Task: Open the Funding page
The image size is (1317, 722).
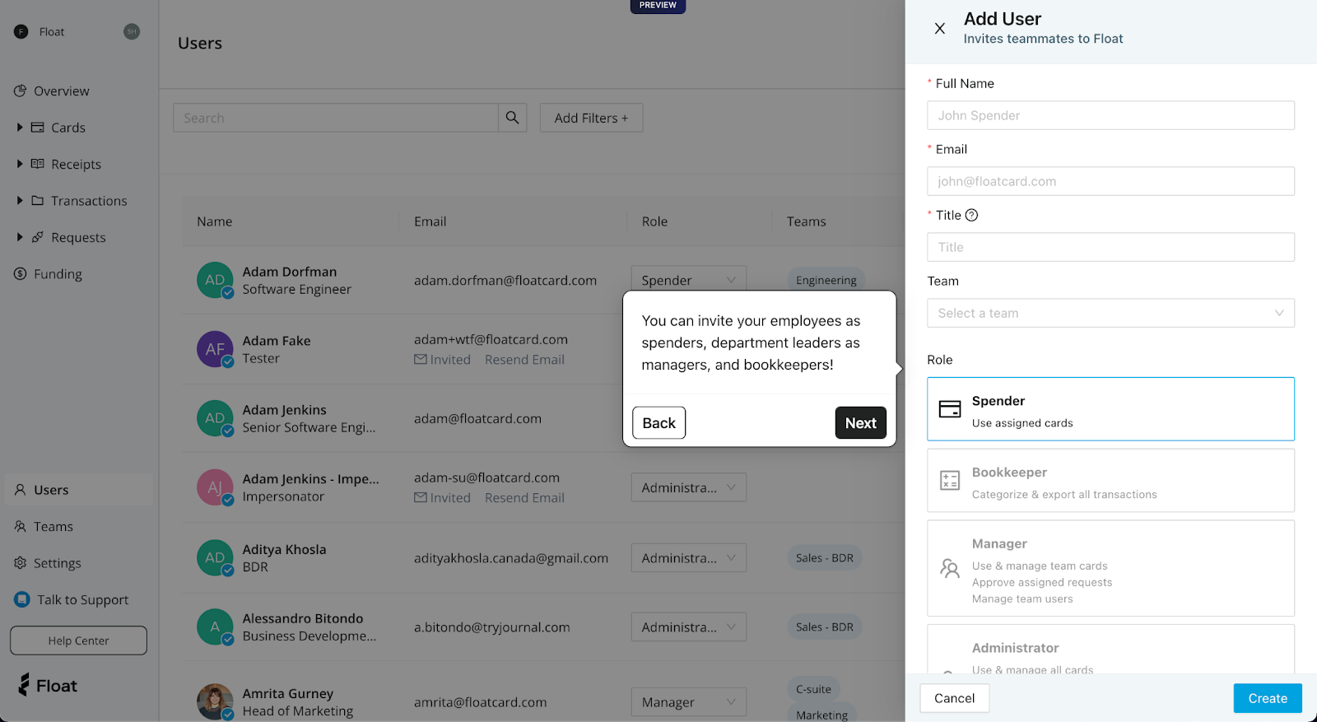Action: point(58,273)
